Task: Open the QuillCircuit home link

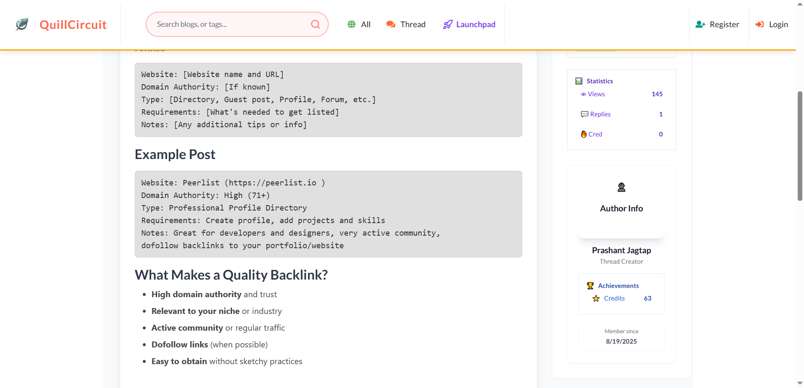Action: coord(73,25)
